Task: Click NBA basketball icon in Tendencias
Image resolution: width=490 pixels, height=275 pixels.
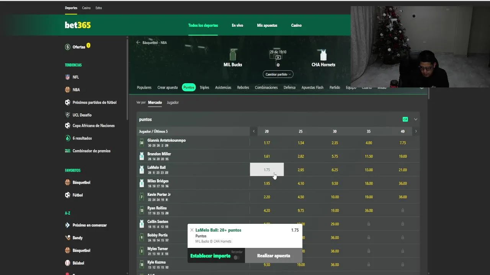Action: click(68, 90)
